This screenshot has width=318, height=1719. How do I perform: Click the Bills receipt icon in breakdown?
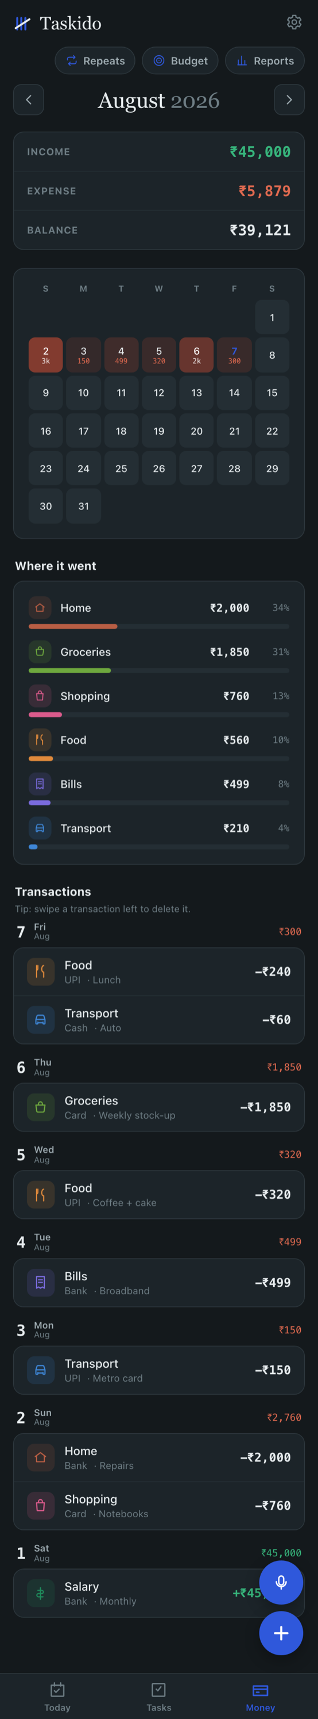click(40, 784)
